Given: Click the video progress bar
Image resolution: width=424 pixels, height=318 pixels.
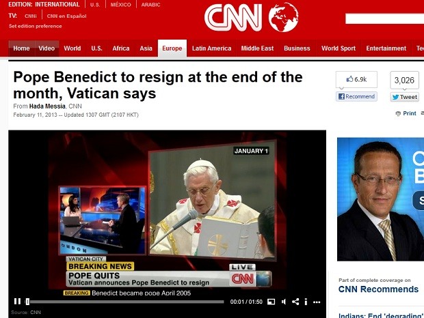Looking at the screenshot, I should tap(125, 302).
